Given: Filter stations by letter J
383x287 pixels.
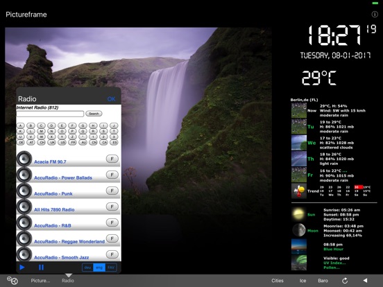Looking at the screenshot, I should click(114, 125).
